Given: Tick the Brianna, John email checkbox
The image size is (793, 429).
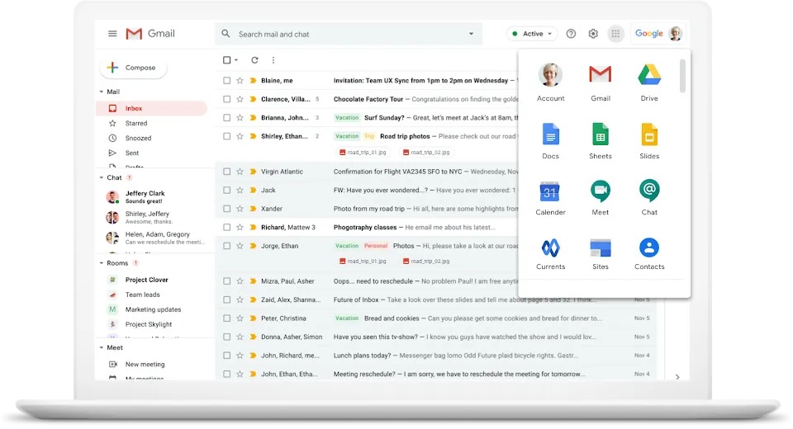Looking at the screenshot, I should (226, 118).
